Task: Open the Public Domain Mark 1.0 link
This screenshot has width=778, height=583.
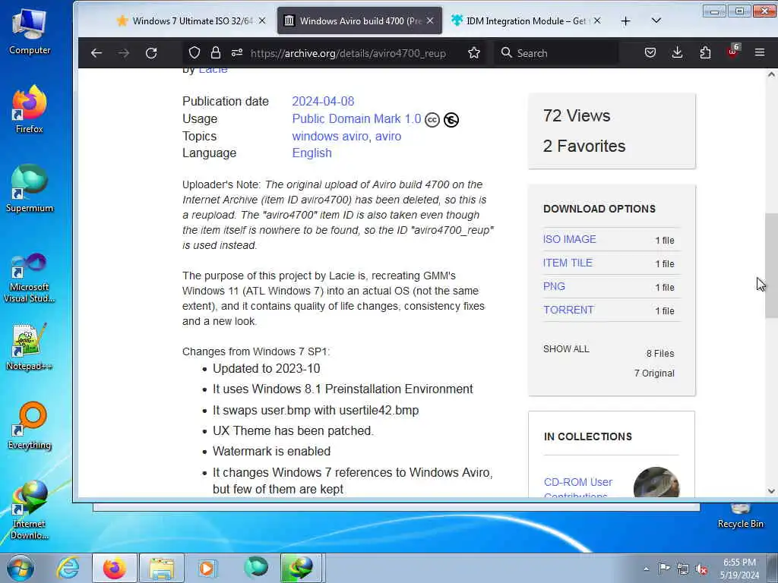Action: 356,119
